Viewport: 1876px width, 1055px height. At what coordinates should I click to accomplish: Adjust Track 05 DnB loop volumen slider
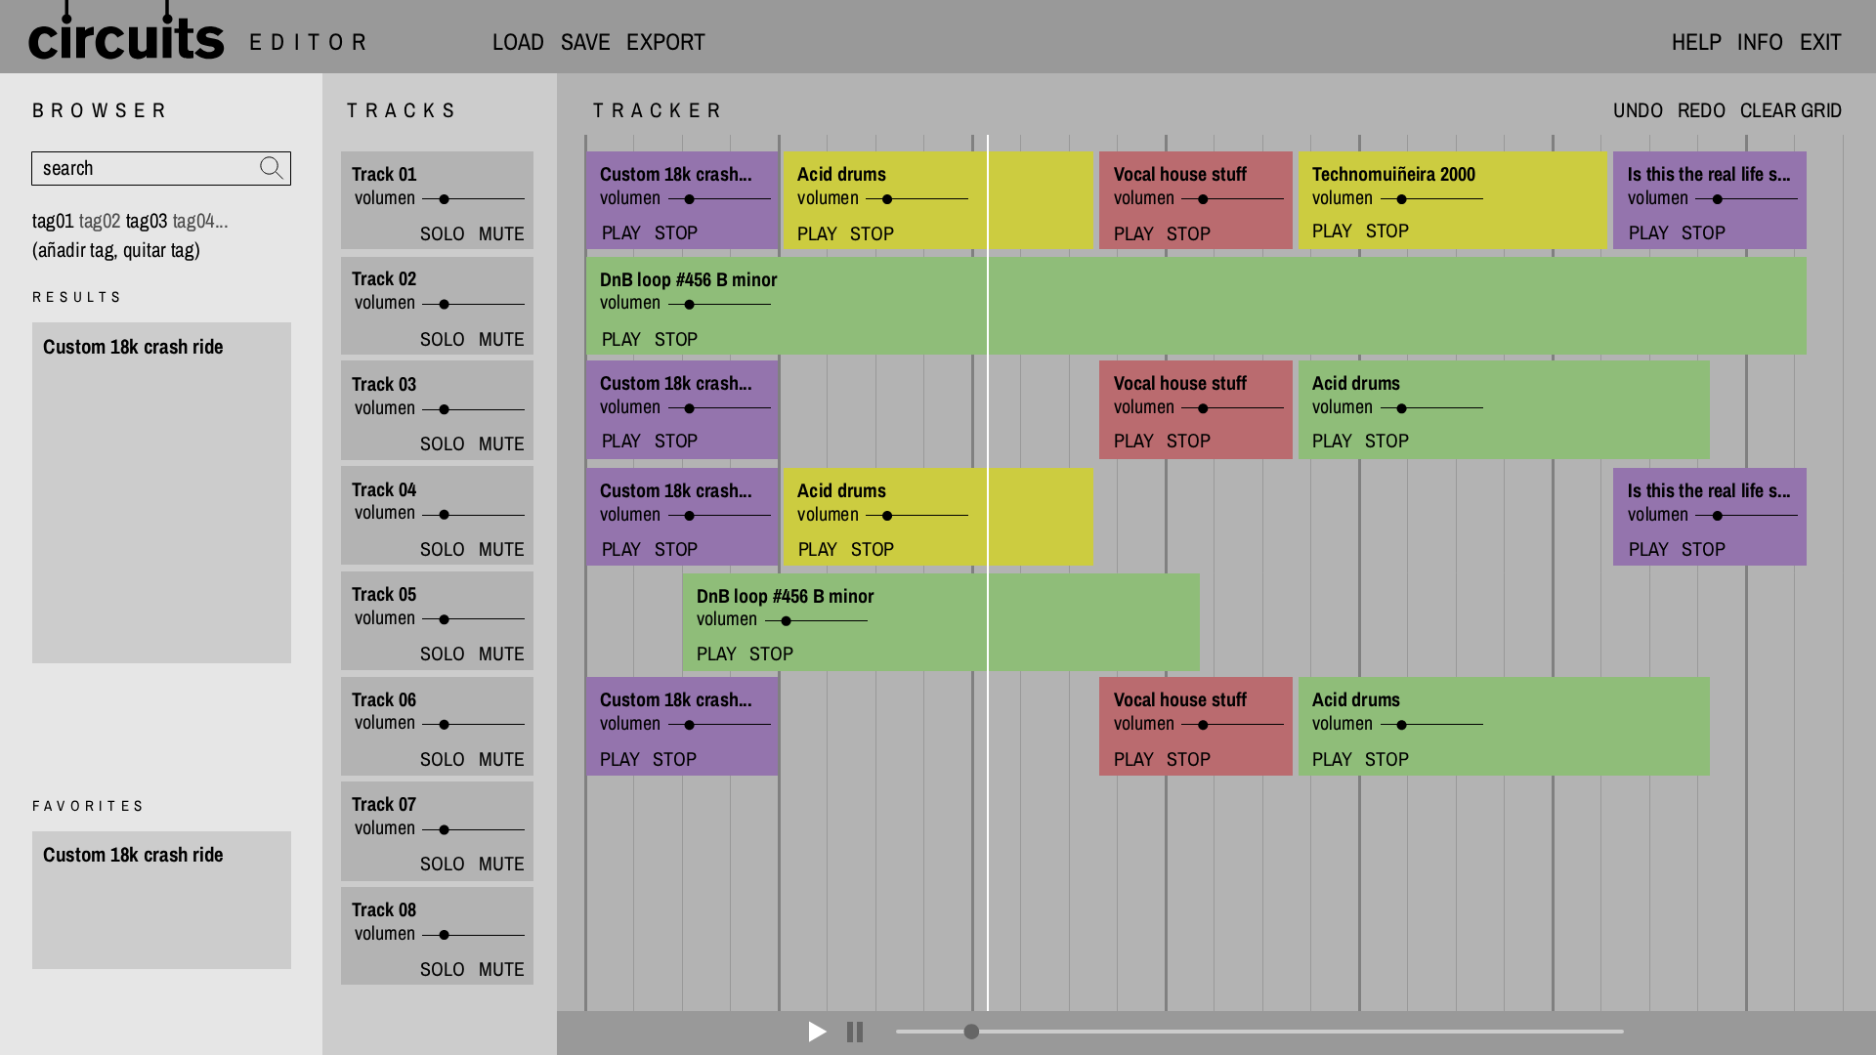(x=816, y=620)
